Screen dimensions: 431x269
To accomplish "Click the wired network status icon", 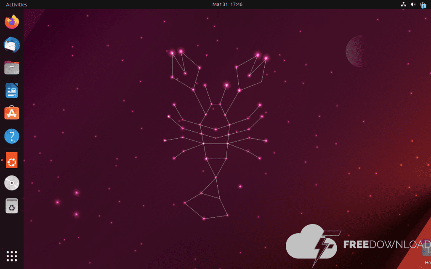I will (x=403, y=5).
